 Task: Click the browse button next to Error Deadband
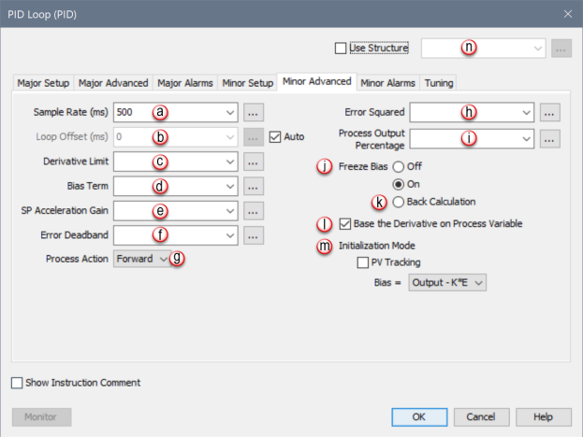click(254, 234)
